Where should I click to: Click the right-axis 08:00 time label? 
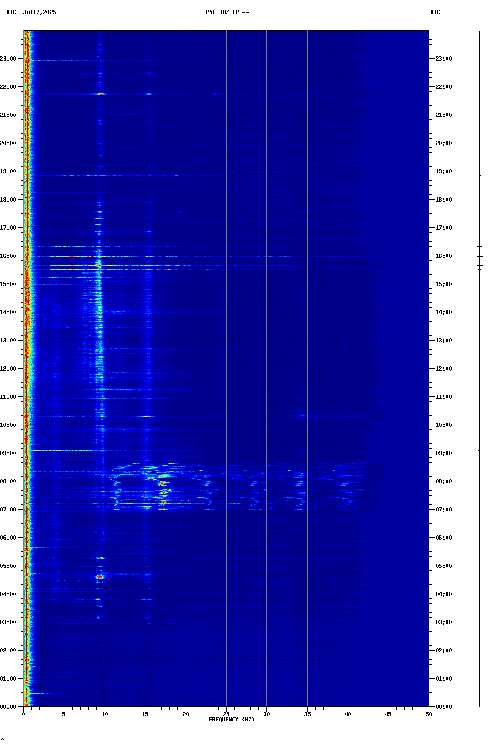(444, 481)
